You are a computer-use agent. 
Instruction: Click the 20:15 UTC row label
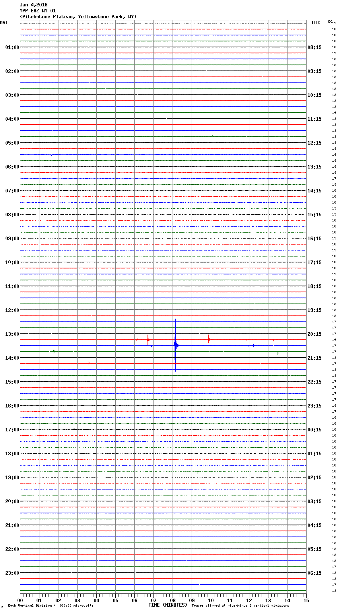point(315,334)
